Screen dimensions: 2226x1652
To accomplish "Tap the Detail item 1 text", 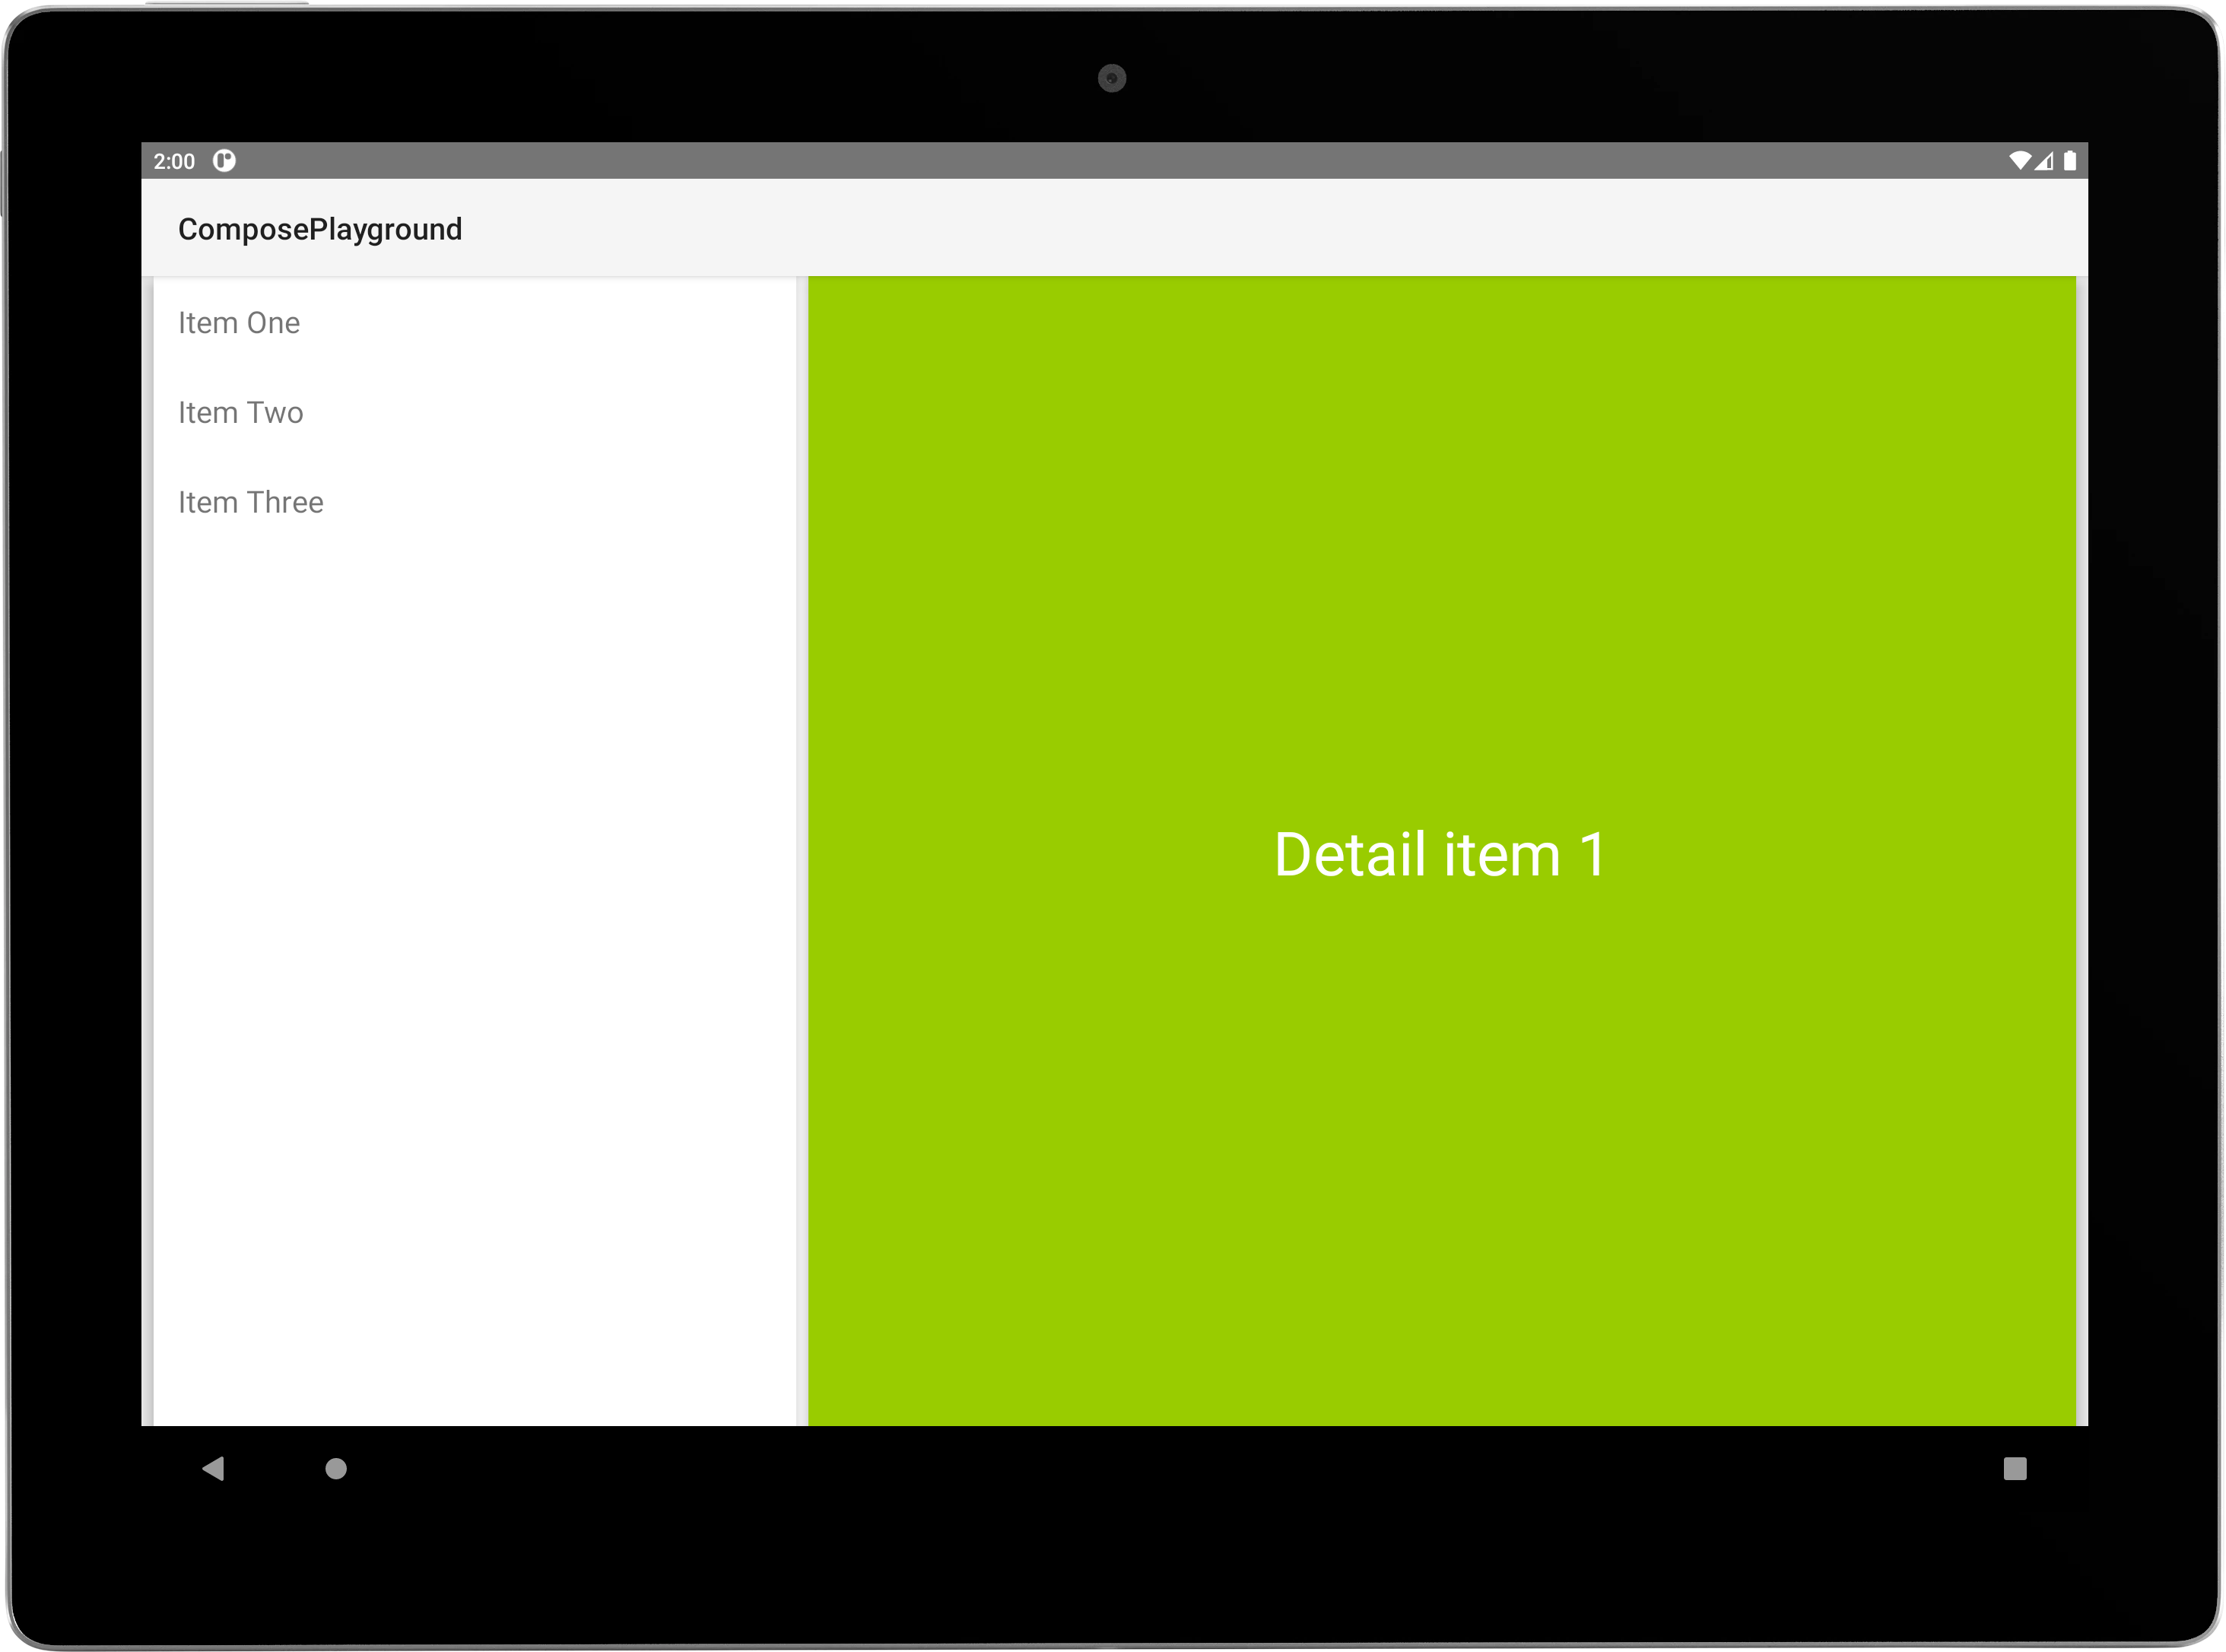I will 1439,855.
